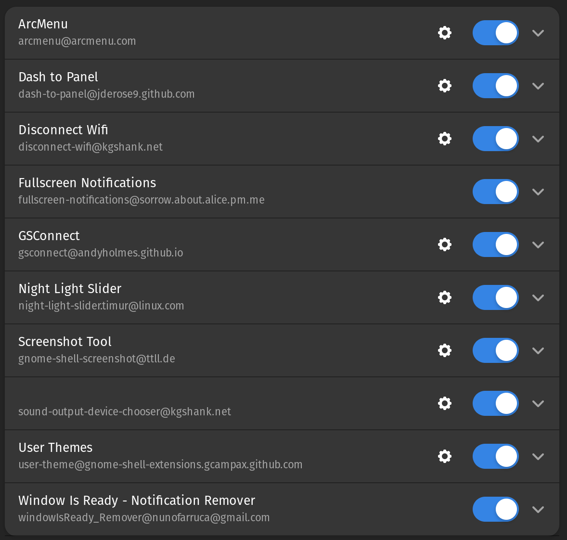Toggle off the GSConnect extension

pos(495,244)
